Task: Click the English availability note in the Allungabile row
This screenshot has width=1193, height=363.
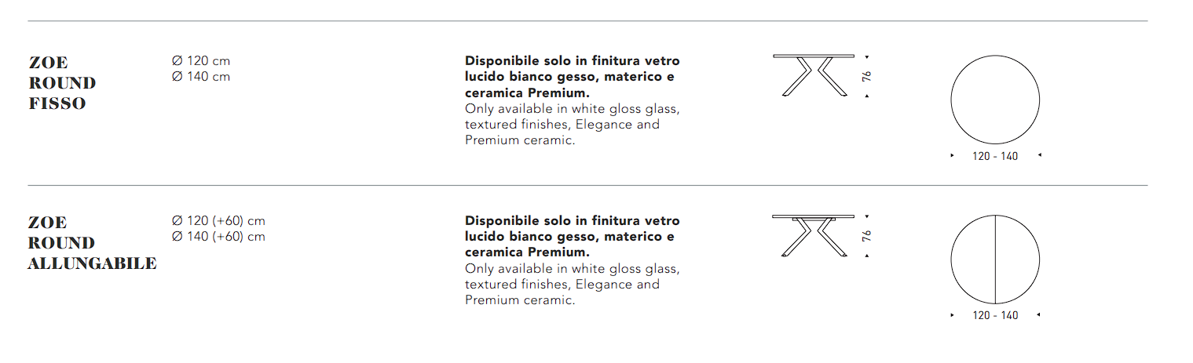Action: pyautogui.click(x=572, y=285)
